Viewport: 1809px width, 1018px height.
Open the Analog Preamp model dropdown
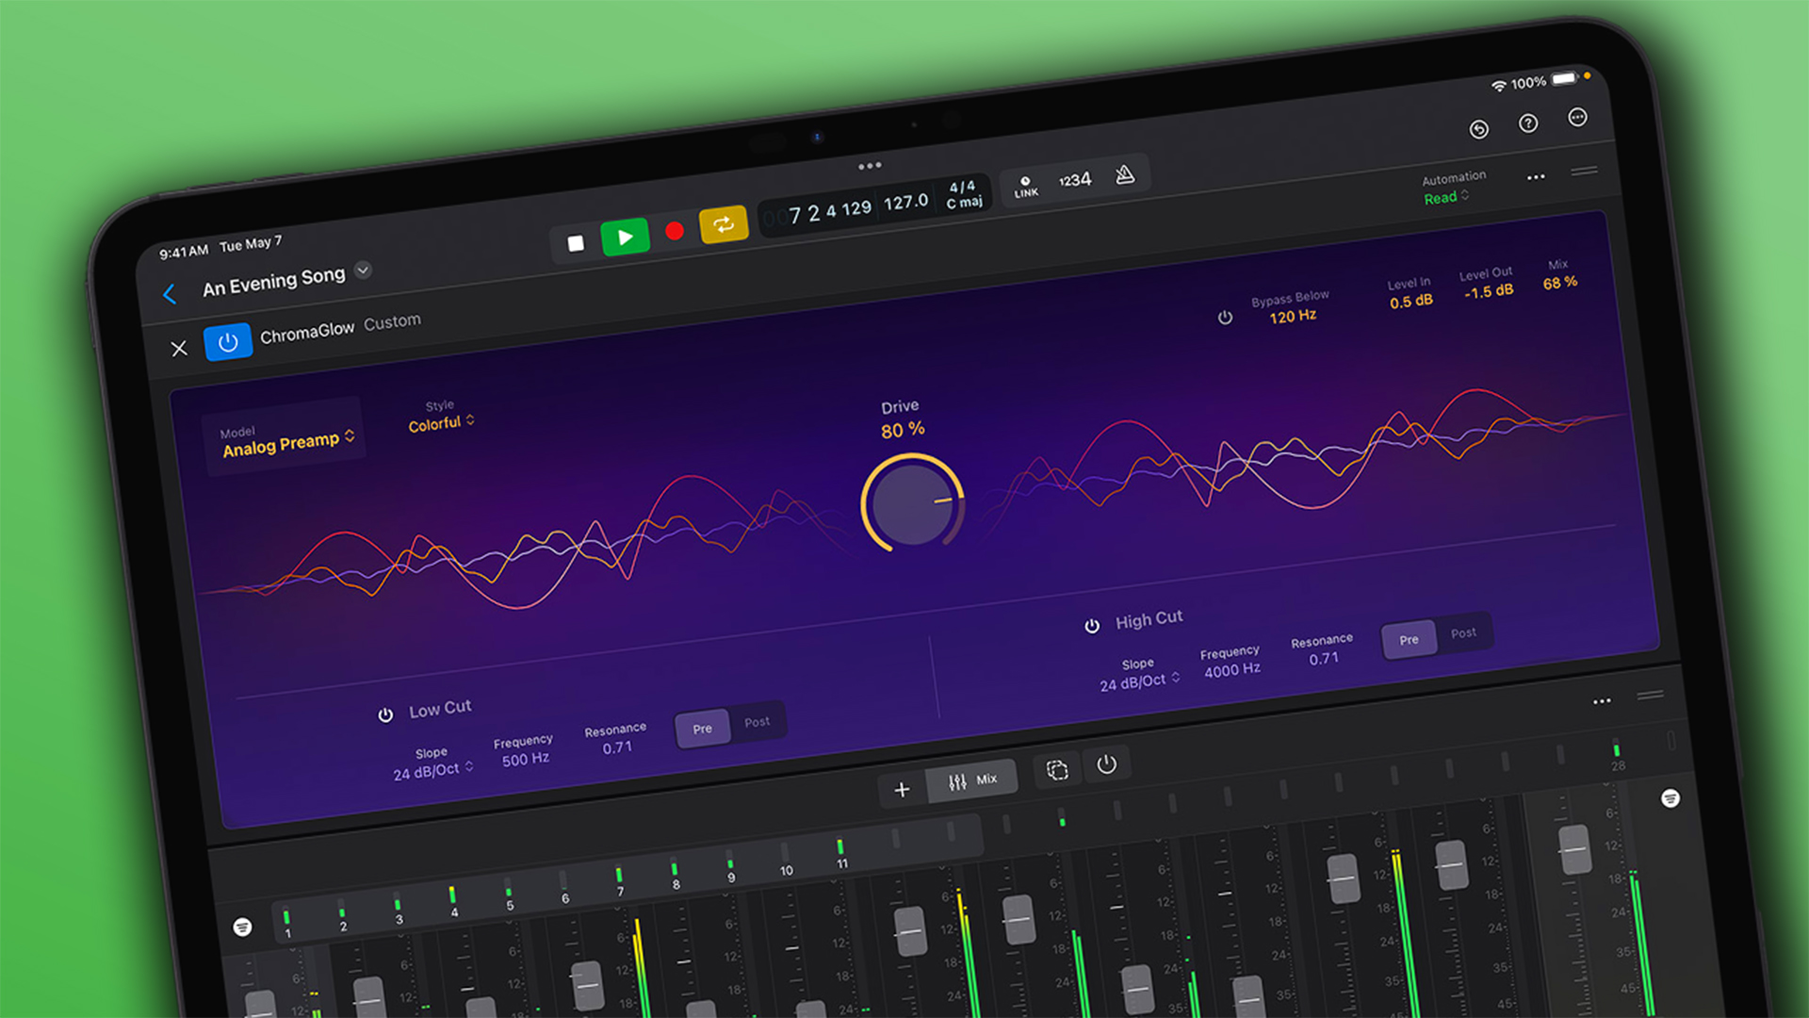[288, 443]
